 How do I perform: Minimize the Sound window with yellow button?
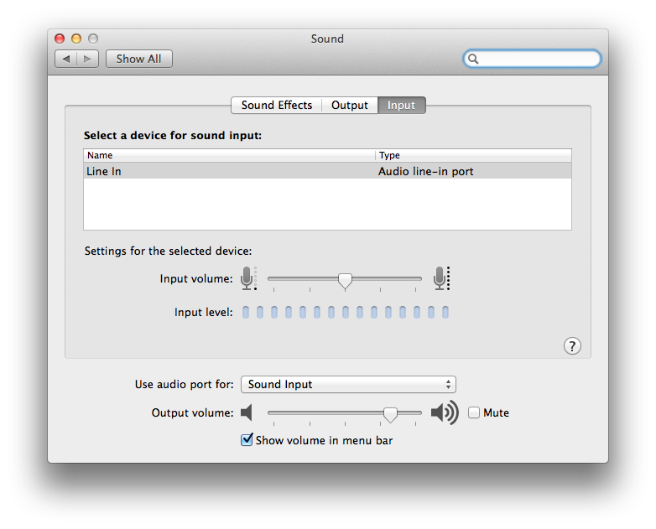coord(76,39)
